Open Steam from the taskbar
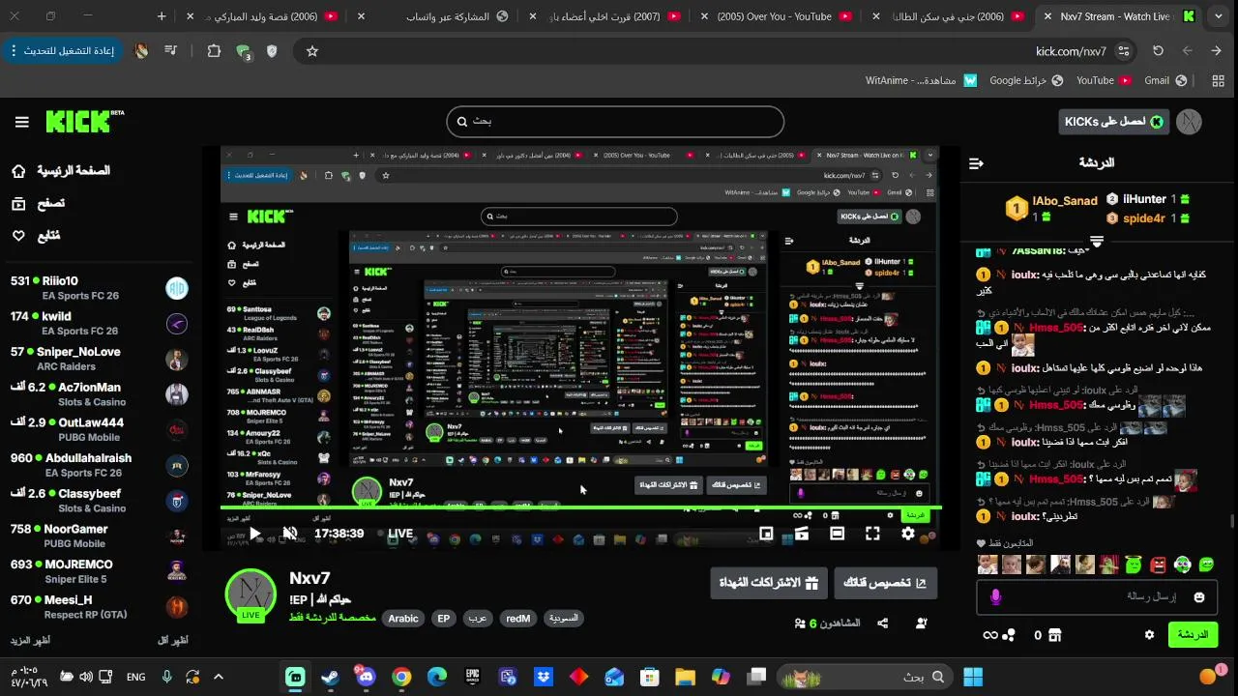Screen dimensions: 1238x696 330,677
